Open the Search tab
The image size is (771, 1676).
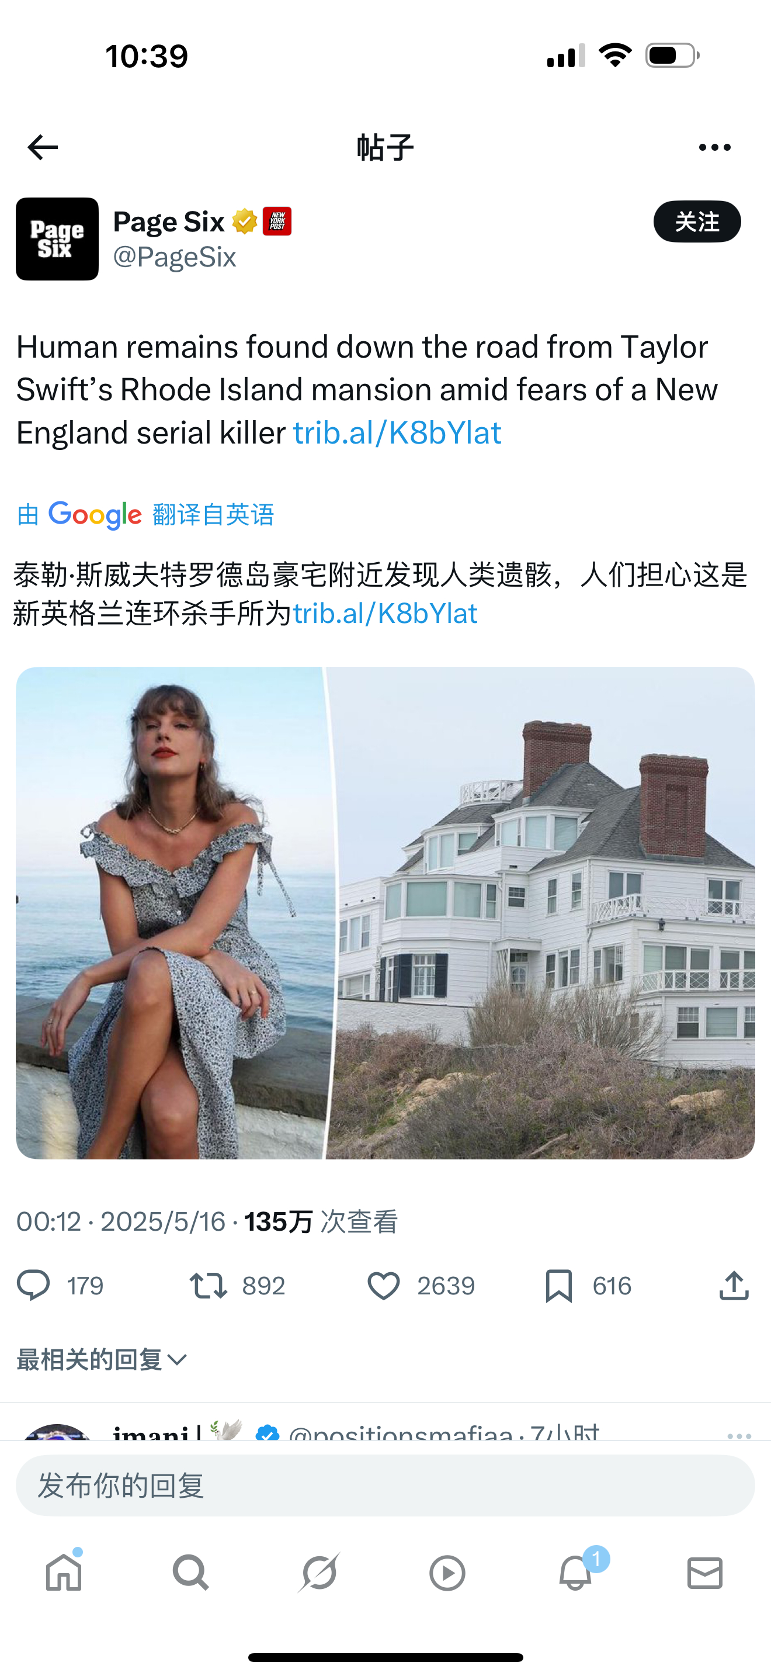[x=191, y=1573]
